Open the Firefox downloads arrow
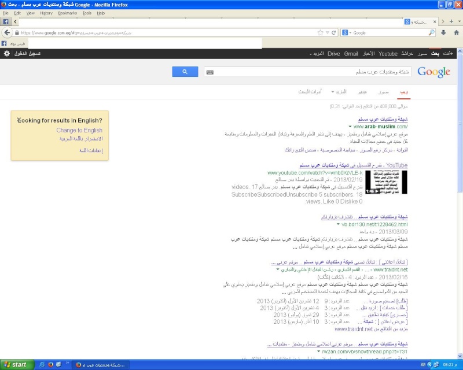463x370 pixels. tap(443, 33)
